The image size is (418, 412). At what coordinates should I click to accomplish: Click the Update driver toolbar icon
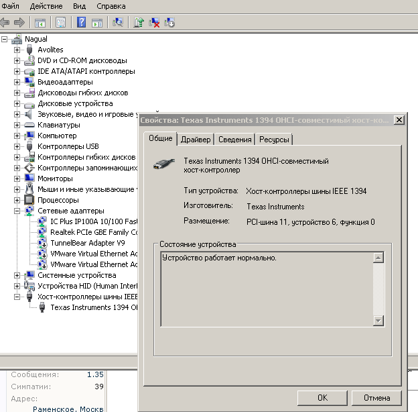pos(139,22)
